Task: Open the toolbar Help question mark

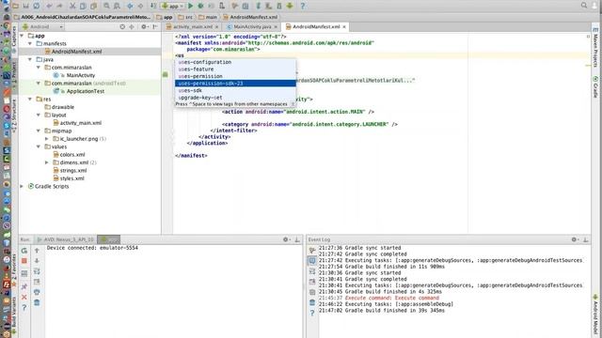Action: [303, 6]
